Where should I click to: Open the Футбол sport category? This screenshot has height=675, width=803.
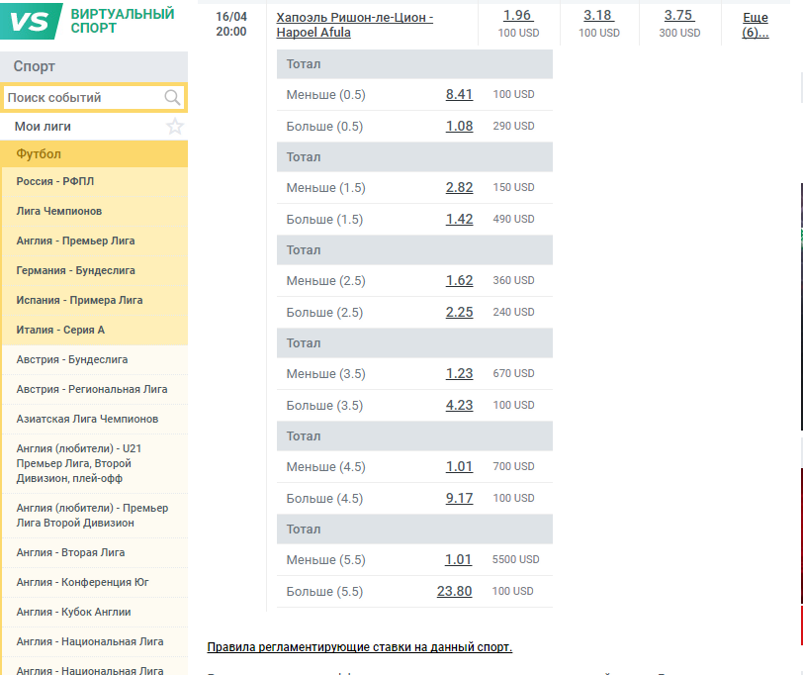(x=39, y=154)
